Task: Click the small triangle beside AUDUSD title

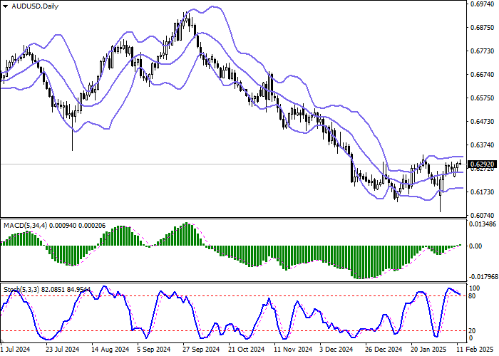Action: click(x=4, y=6)
